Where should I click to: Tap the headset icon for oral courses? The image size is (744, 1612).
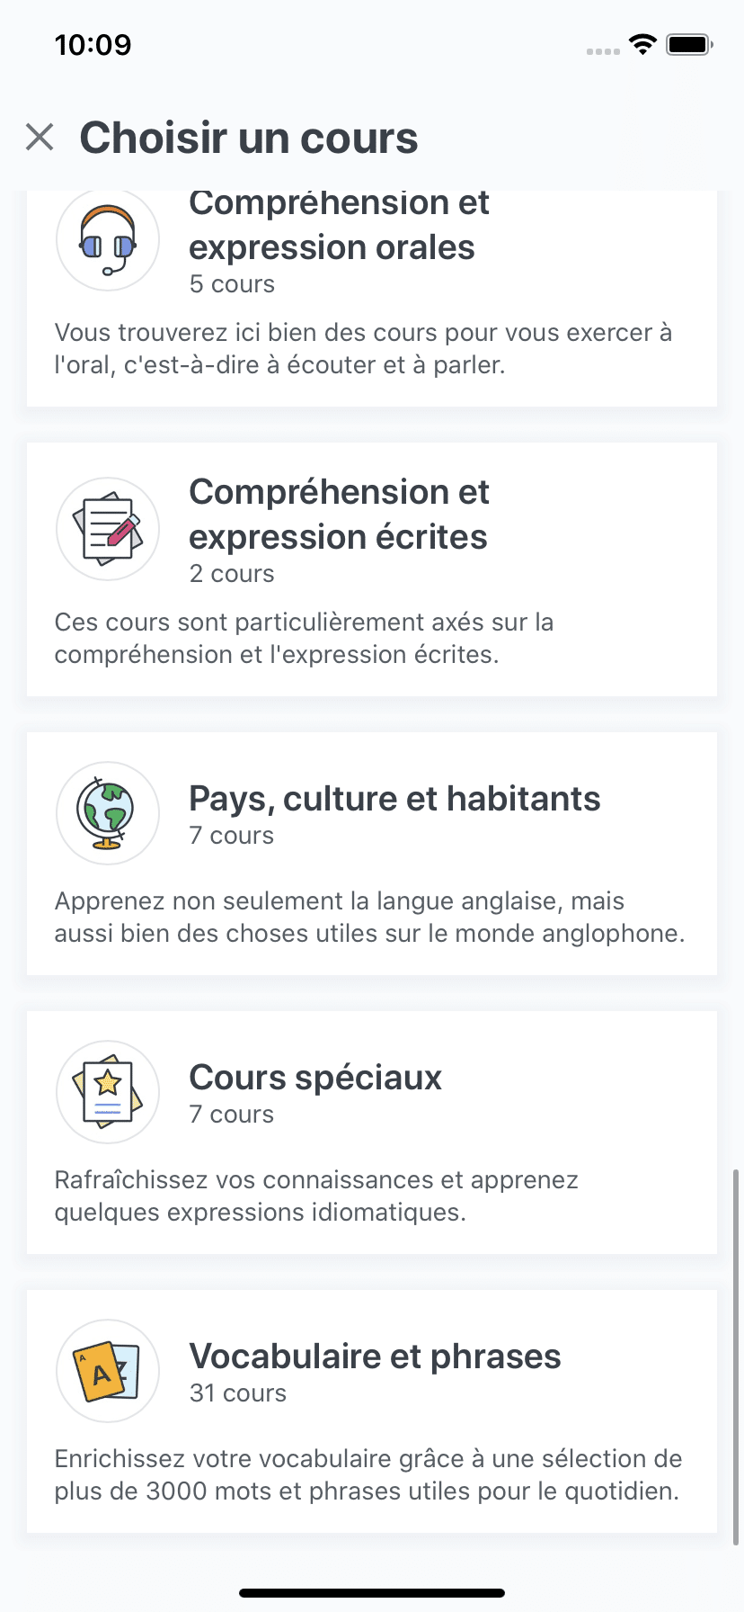(108, 239)
